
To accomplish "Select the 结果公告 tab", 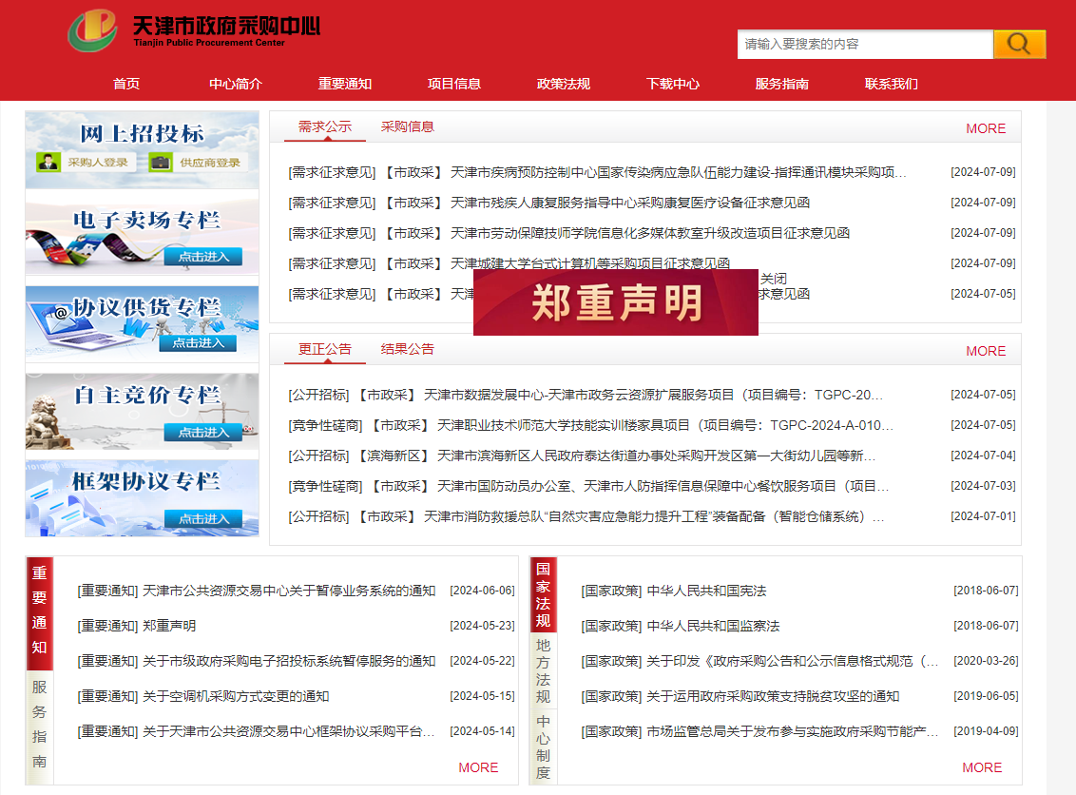I will (407, 349).
